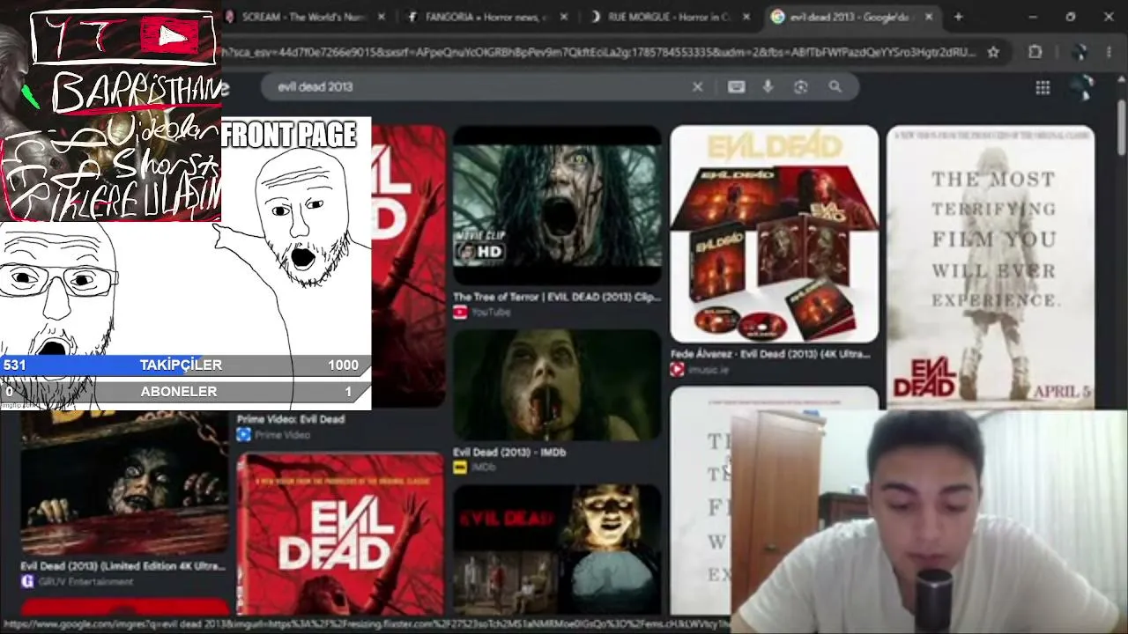Open the Tree of Terror clip title link
Image resolution: width=1128 pixels, height=634 pixels.
click(557, 297)
